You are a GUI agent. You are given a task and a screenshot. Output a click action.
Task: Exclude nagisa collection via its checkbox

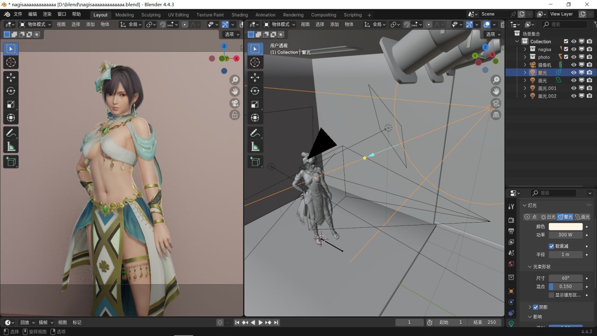click(x=566, y=49)
